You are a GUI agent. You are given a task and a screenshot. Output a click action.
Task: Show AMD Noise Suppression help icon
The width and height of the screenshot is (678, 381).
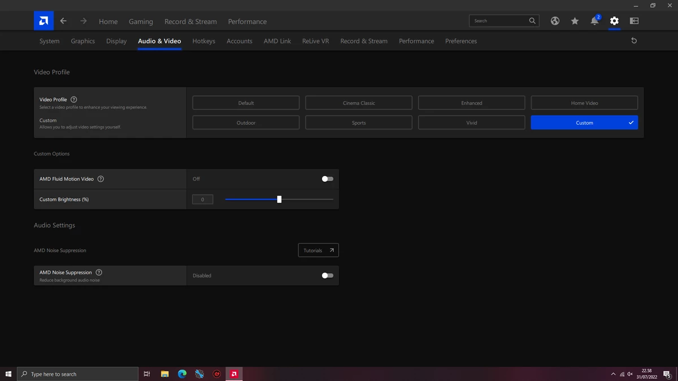coord(99,272)
